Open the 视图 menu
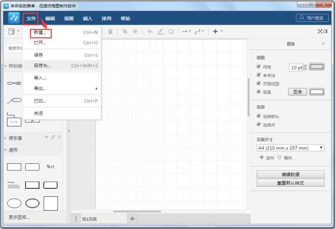Screen dimensions: 335x229 coord(69,18)
